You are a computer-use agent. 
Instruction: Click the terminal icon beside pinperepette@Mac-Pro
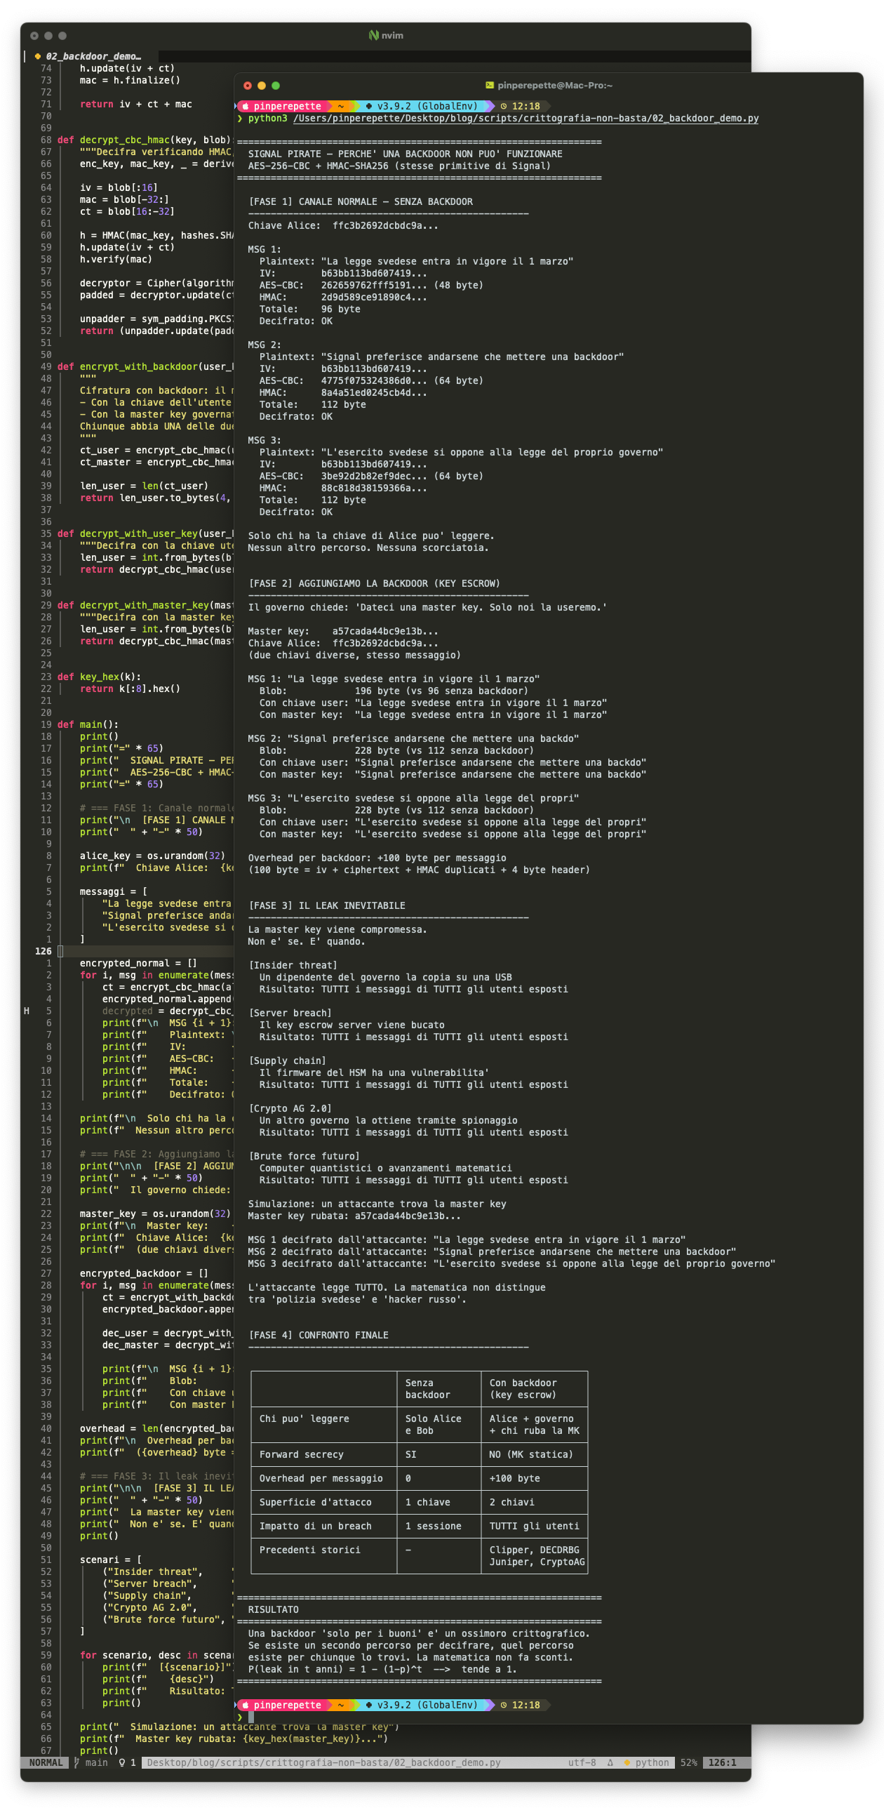[x=489, y=86]
